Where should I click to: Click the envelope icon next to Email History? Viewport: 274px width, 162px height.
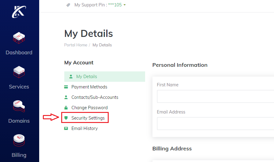pos(66,128)
